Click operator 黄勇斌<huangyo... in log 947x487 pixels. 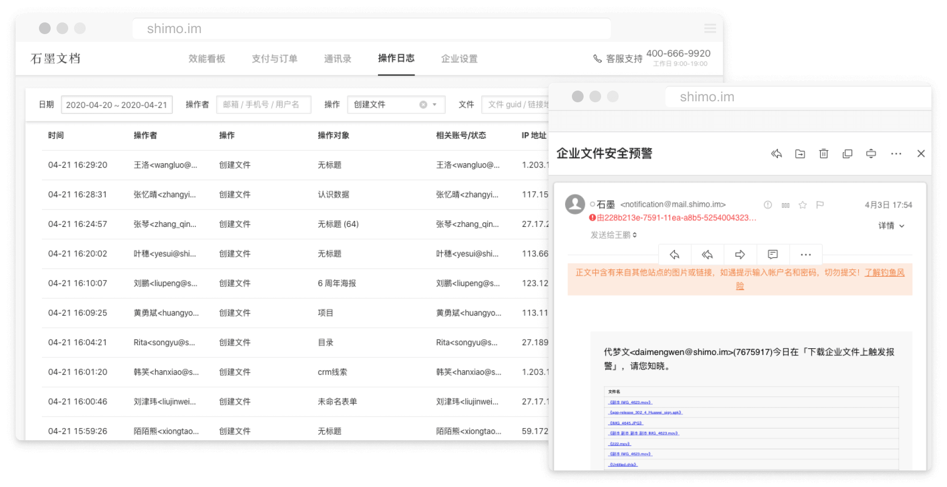[x=166, y=313]
